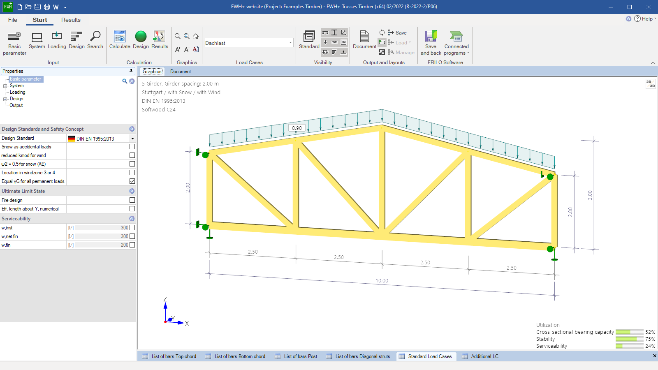Toggle Location in windzone 3 or 4

(132, 173)
